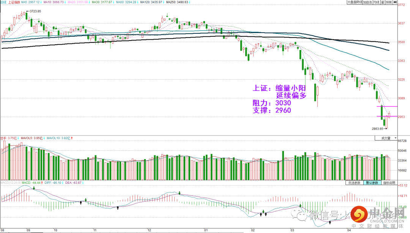Click the MA20: 3151.68 value
Image resolution: width=410 pixels, height=233 pixels.
click(78, 2)
